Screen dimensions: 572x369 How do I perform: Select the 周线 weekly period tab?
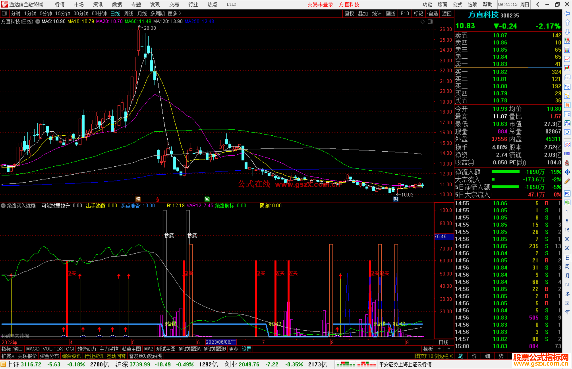coord(129,13)
